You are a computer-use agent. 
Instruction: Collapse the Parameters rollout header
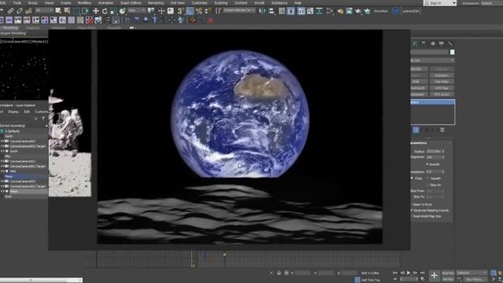[x=431, y=143]
